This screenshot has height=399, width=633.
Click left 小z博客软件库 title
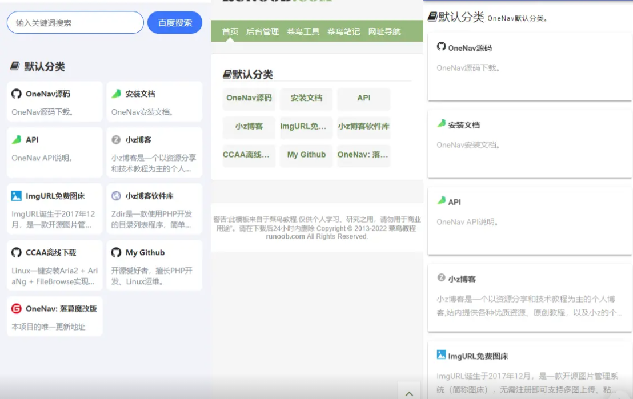coord(149,196)
